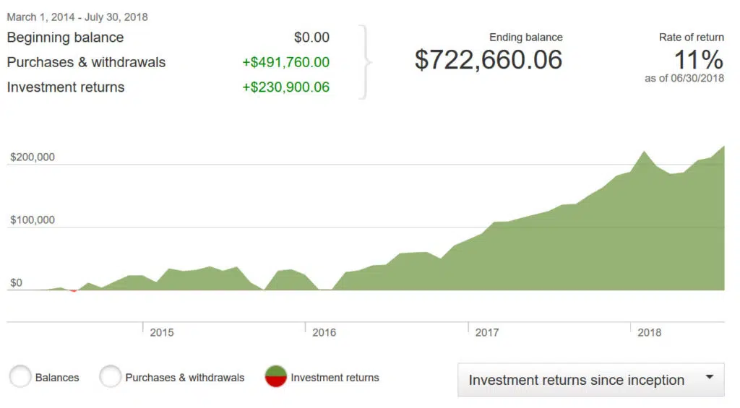The image size is (740, 408).
Task: Select the Purchases & withdrawals radio button
Action: [111, 377]
